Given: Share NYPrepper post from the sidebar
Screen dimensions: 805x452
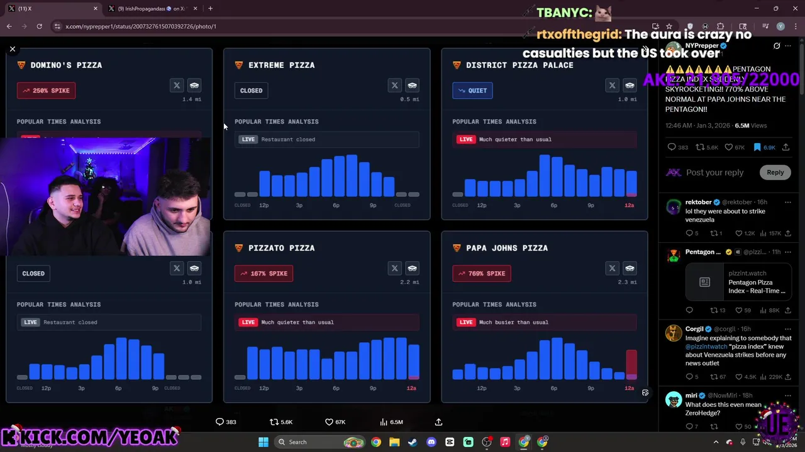Looking at the screenshot, I should [x=786, y=147].
